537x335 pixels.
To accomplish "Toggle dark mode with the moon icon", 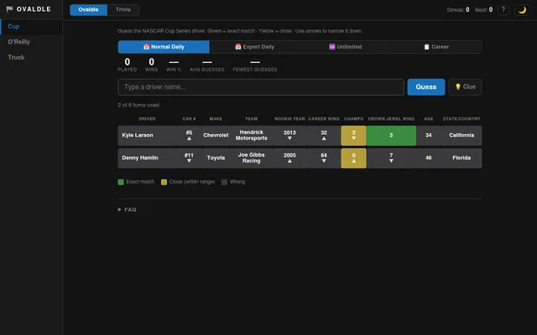I will tap(522, 10).
